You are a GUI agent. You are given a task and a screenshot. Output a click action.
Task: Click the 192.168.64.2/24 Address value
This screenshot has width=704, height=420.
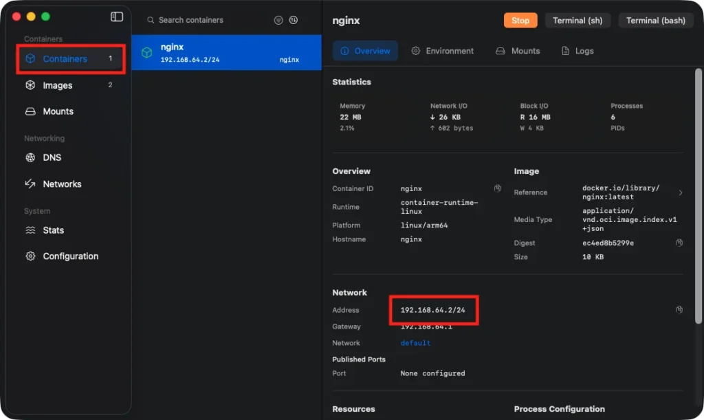[433, 310]
